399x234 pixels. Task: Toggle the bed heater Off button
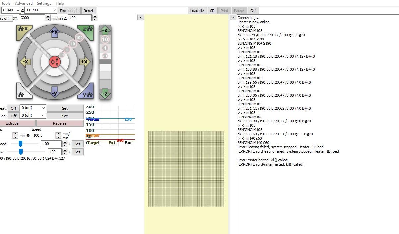coord(13,116)
